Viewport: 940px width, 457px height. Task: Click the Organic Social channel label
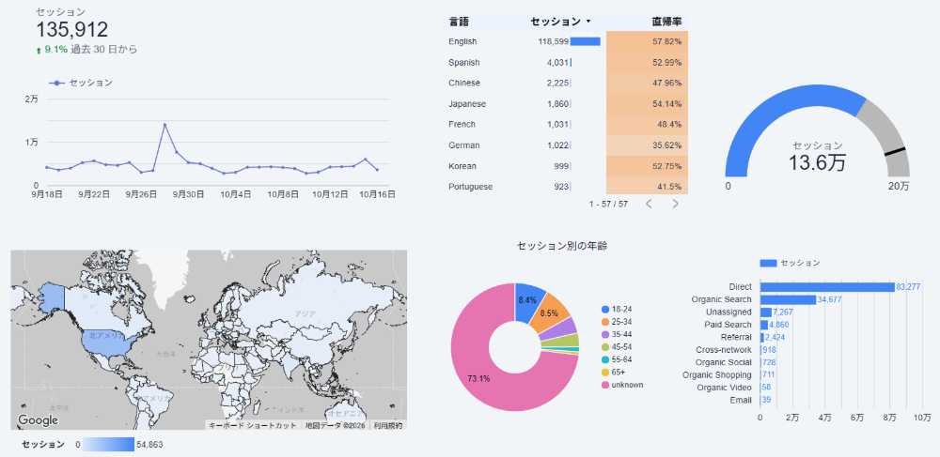tap(724, 362)
